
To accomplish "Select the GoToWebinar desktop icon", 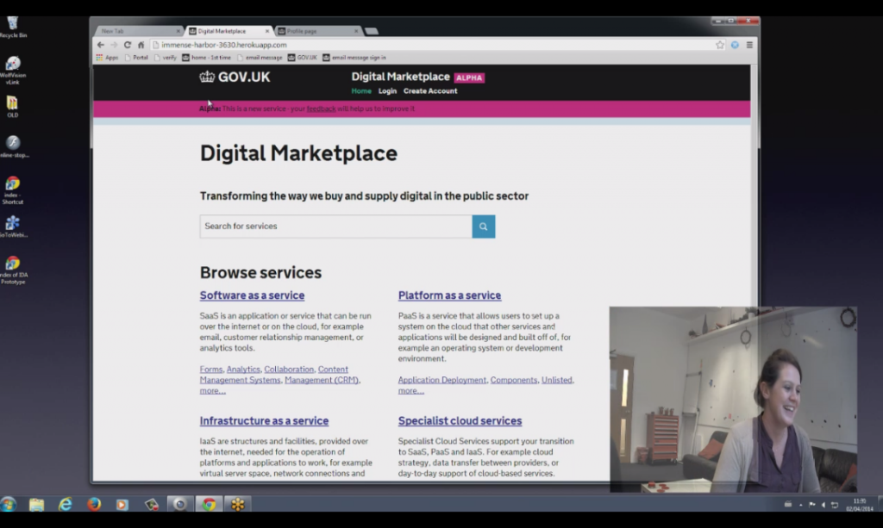I will pyautogui.click(x=13, y=227).
